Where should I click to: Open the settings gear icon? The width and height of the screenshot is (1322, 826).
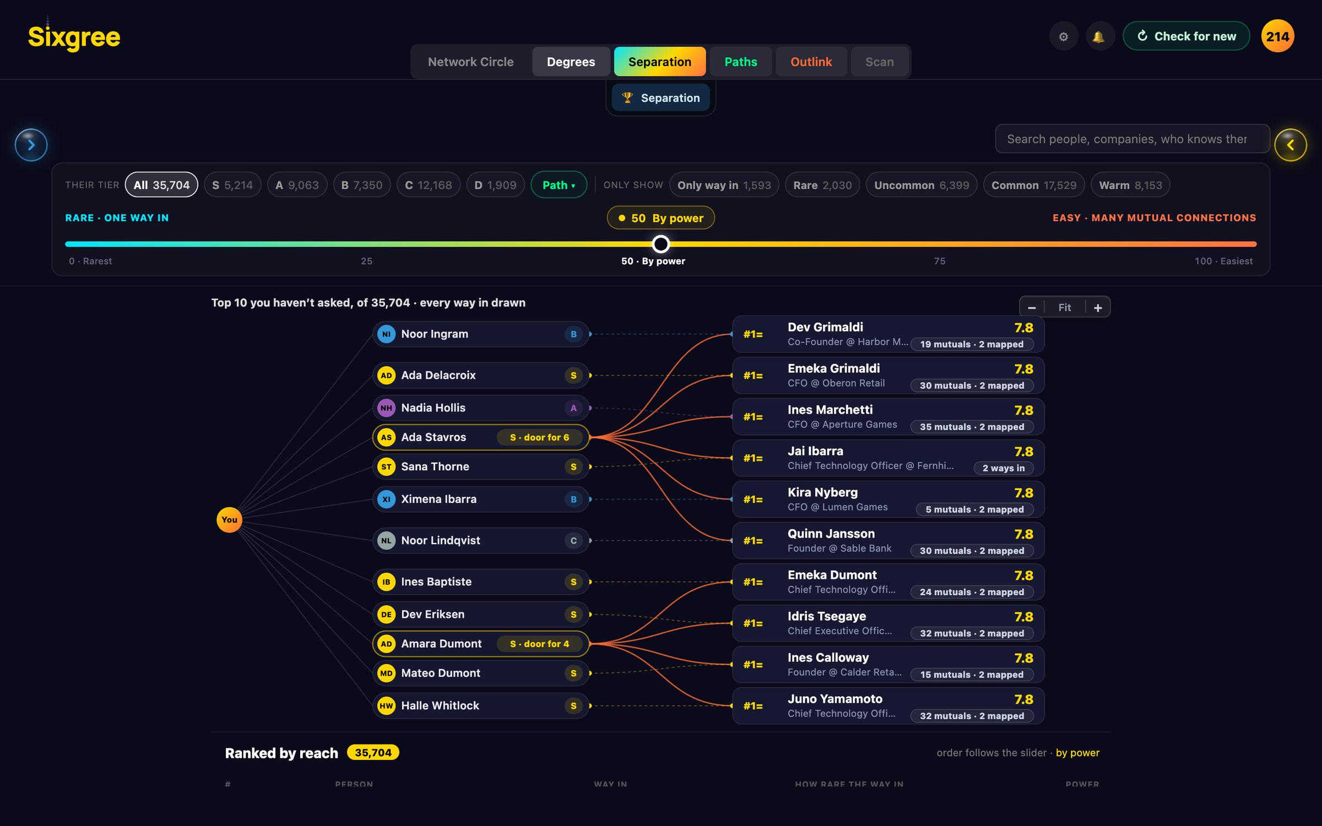coord(1063,36)
